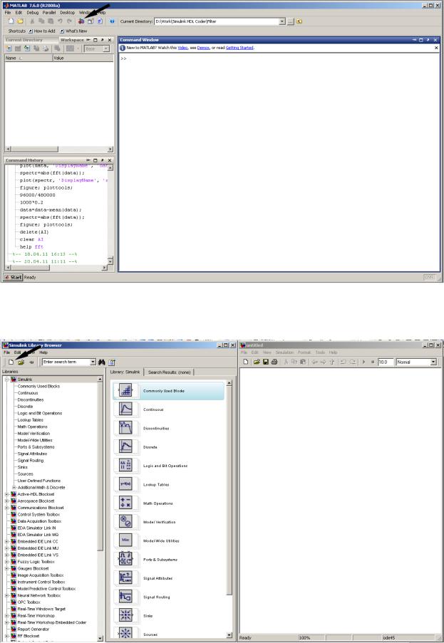Image resolution: width=444 pixels, height=643 pixels.
Task: Click the What's New shortcut
Action: (x=73, y=31)
